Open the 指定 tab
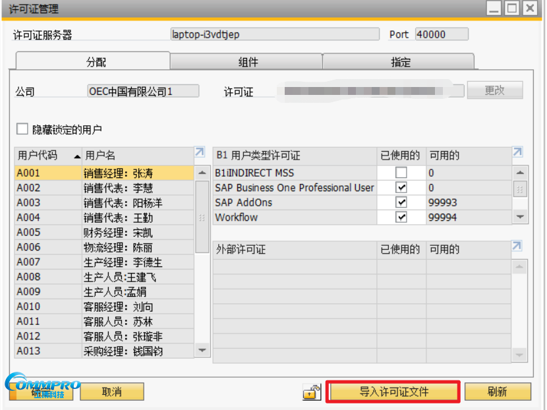547x410 pixels. 400,62
